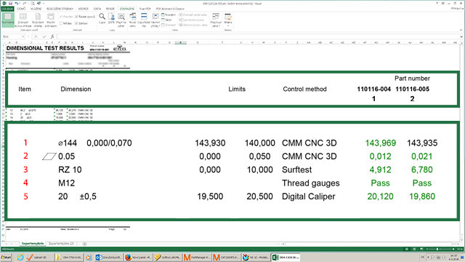Image resolution: width=465 pixels, height=262 pixels.
Task: Set zoom to 100%
Action: point(111,18)
